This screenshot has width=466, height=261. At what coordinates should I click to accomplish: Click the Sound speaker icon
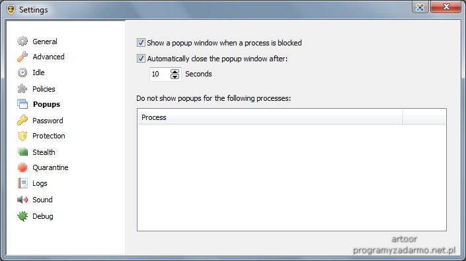tap(22, 200)
